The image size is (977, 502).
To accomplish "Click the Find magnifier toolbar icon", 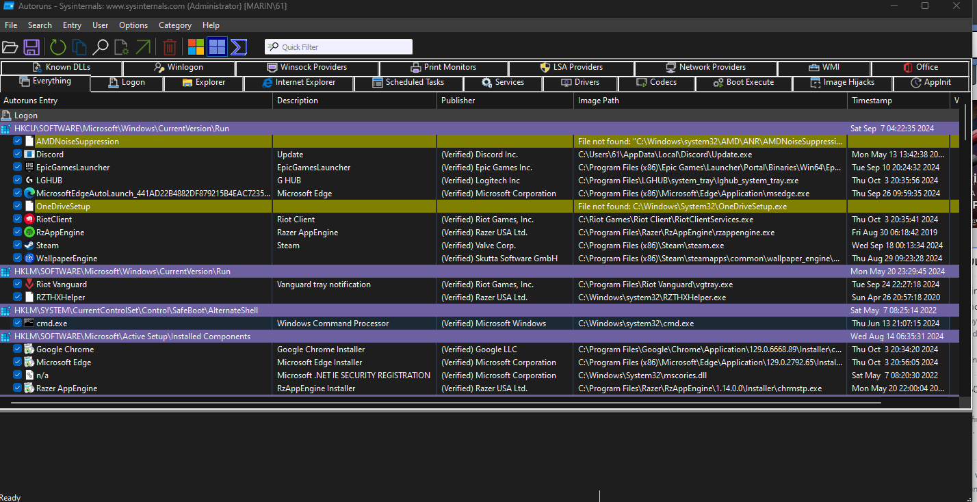I will click(101, 47).
